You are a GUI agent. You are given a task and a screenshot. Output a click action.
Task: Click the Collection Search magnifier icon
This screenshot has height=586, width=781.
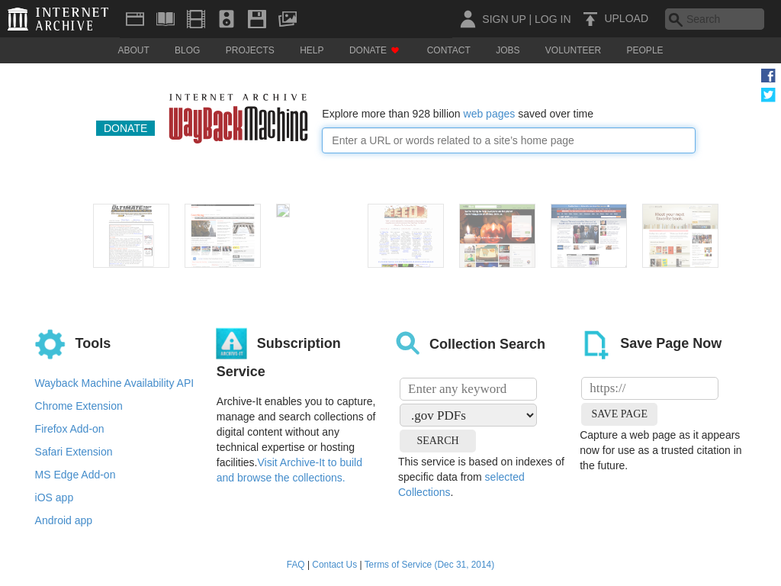click(407, 343)
